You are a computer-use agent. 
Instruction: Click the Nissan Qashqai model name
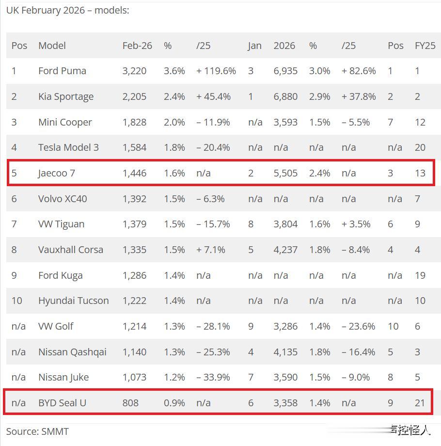click(x=72, y=352)
